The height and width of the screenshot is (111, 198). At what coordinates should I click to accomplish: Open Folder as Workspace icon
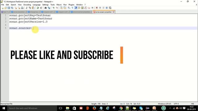click(89, 8)
